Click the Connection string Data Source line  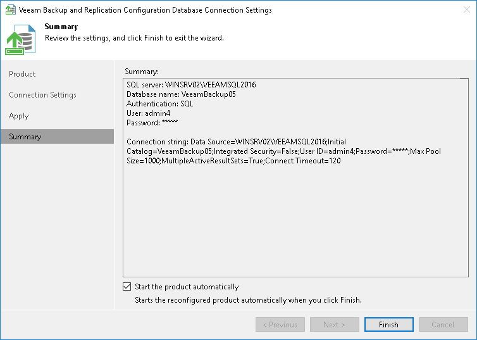pos(236,142)
